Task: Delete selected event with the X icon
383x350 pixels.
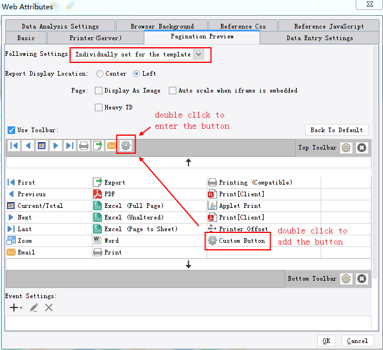Action: point(49,307)
